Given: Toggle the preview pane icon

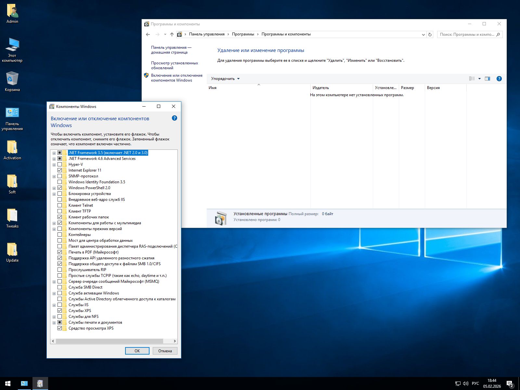Looking at the screenshot, I should click(x=487, y=79).
